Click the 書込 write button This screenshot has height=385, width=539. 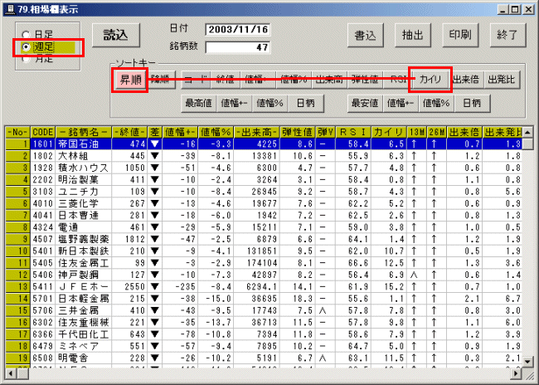[365, 35]
